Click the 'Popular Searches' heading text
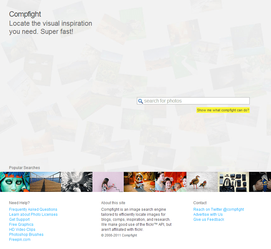The height and width of the screenshot is (249, 271). click(24, 168)
